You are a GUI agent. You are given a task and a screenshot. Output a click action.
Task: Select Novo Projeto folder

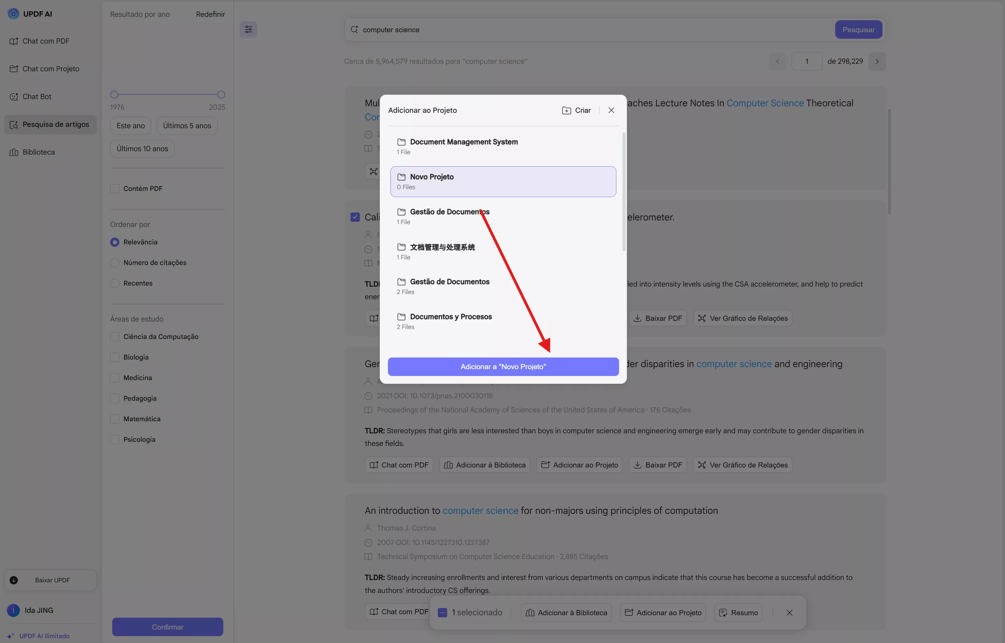503,182
